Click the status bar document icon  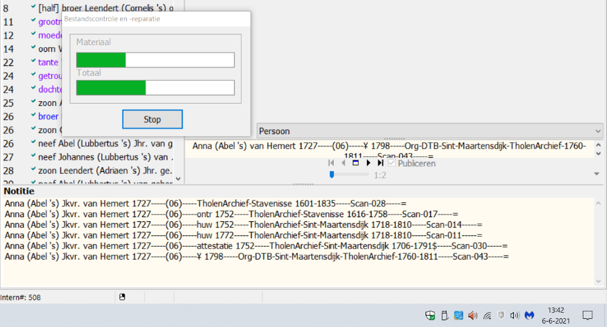tap(122, 297)
